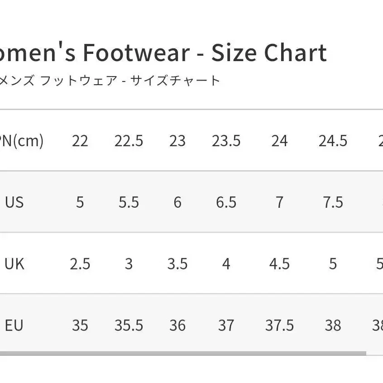Image resolution: width=383 pixels, height=383 pixels.
Task: Click the 23.5 cell in the JPN row
Action: [x=226, y=141]
